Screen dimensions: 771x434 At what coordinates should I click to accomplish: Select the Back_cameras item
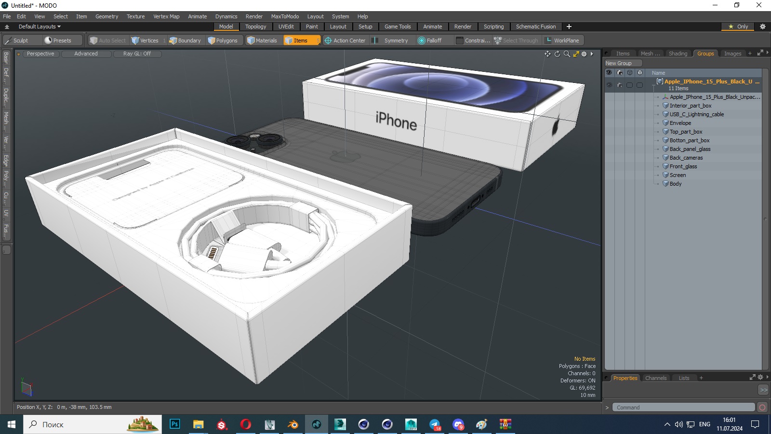[686, 158]
